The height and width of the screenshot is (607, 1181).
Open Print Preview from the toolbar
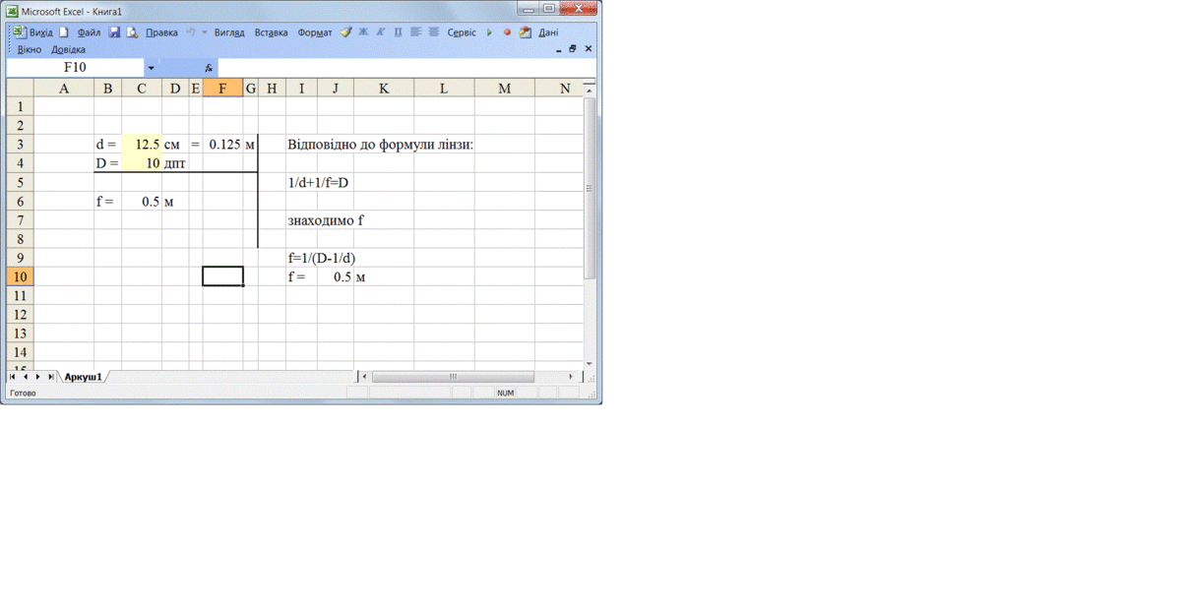point(132,32)
